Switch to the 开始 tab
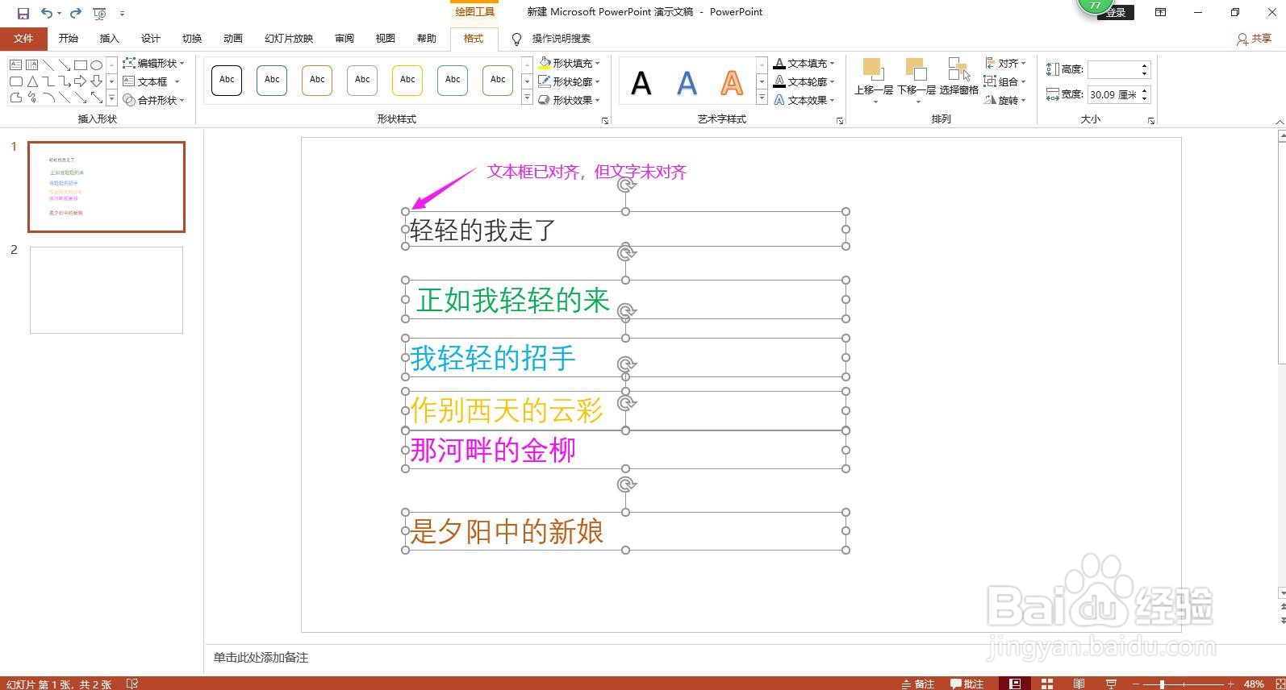The width and height of the screenshot is (1286, 690). click(69, 38)
